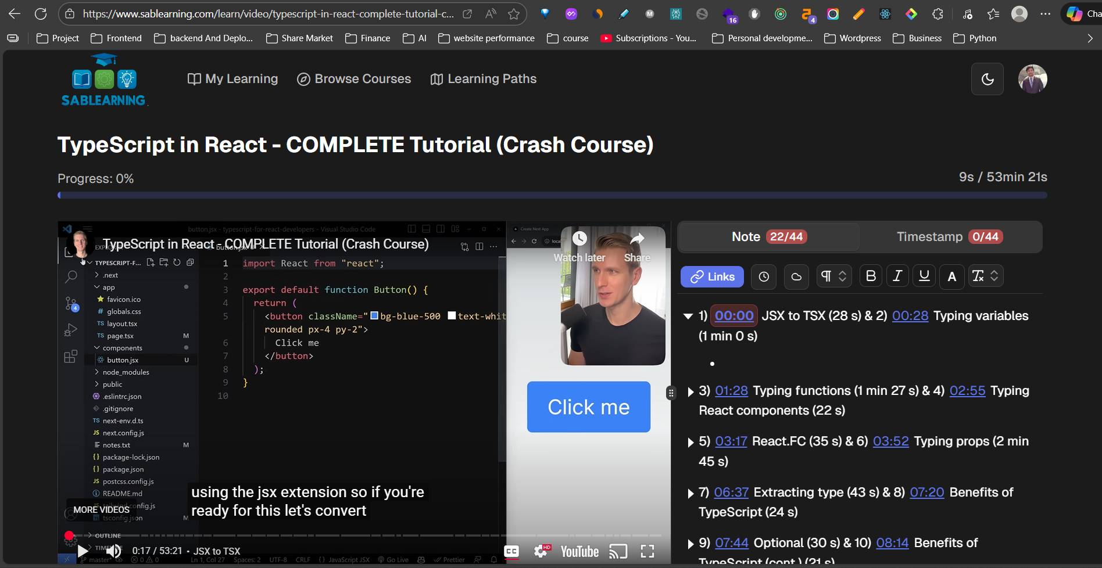Open browser profile avatar
The height and width of the screenshot is (568, 1102).
tap(1019, 14)
